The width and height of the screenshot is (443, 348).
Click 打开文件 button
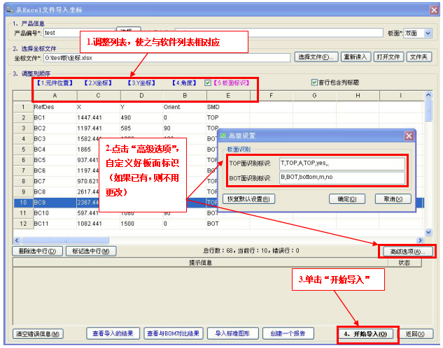pyautogui.click(x=388, y=57)
